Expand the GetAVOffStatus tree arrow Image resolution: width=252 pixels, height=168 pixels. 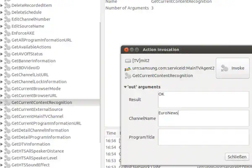point(2,54)
